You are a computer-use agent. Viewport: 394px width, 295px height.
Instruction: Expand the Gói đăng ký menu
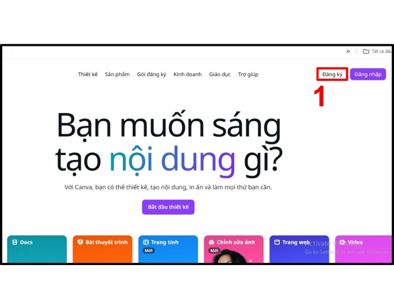pyautogui.click(x=151, y=74)
